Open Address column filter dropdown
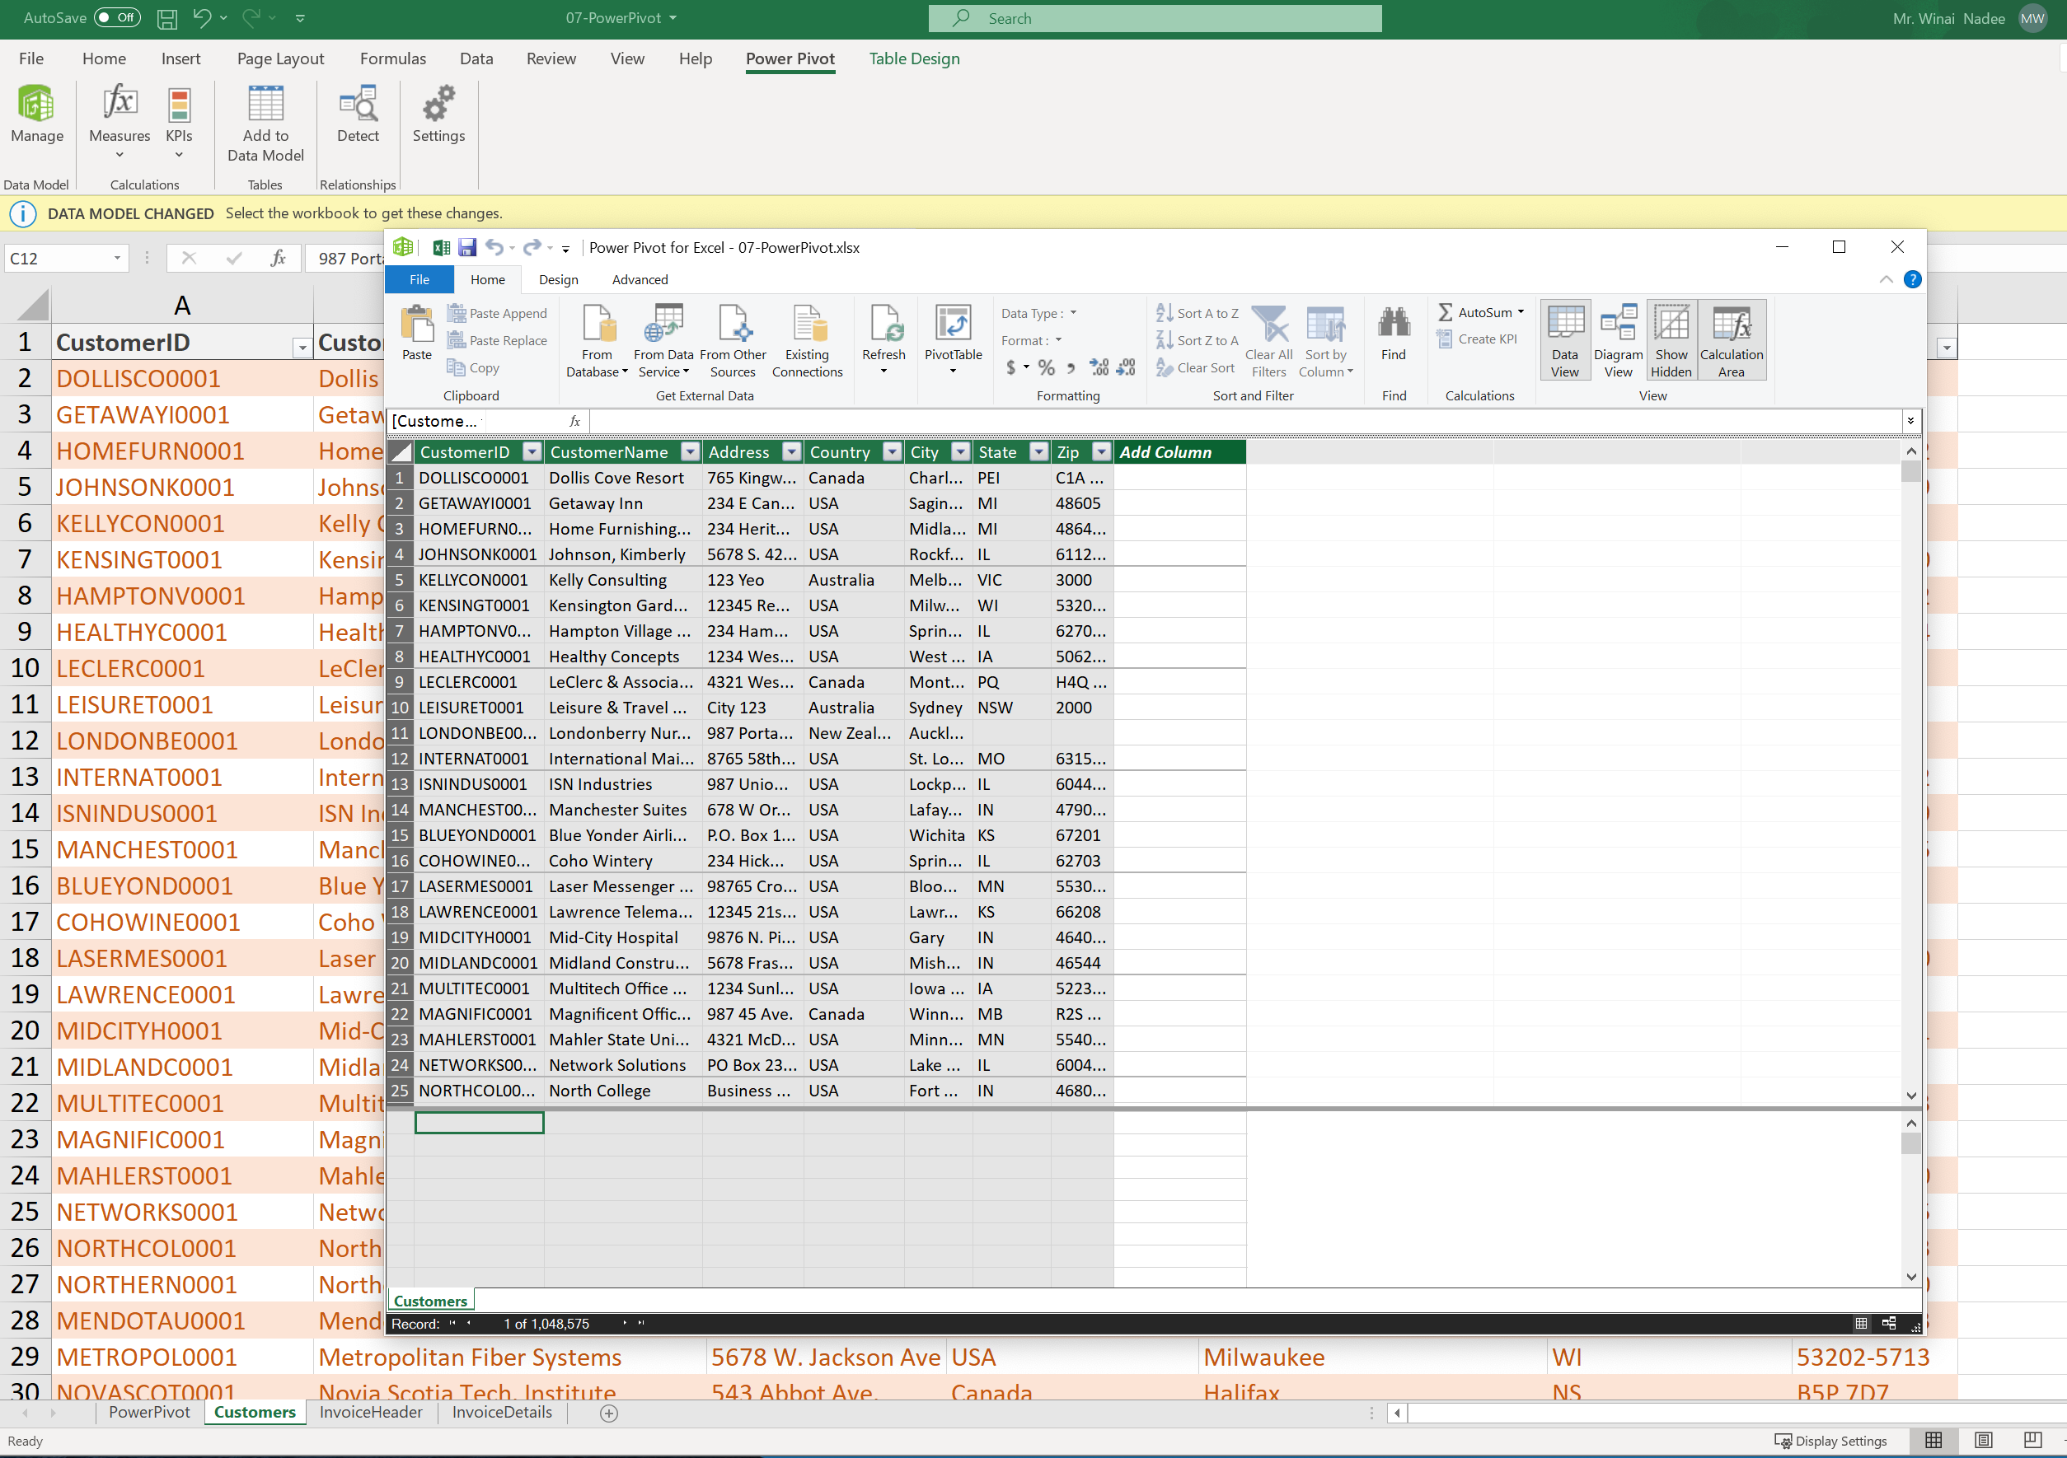The width and height of the screenshot is (2067, 1458). point(791,451)
